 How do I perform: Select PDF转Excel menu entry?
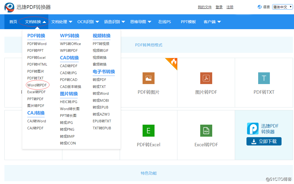(36, 58)
